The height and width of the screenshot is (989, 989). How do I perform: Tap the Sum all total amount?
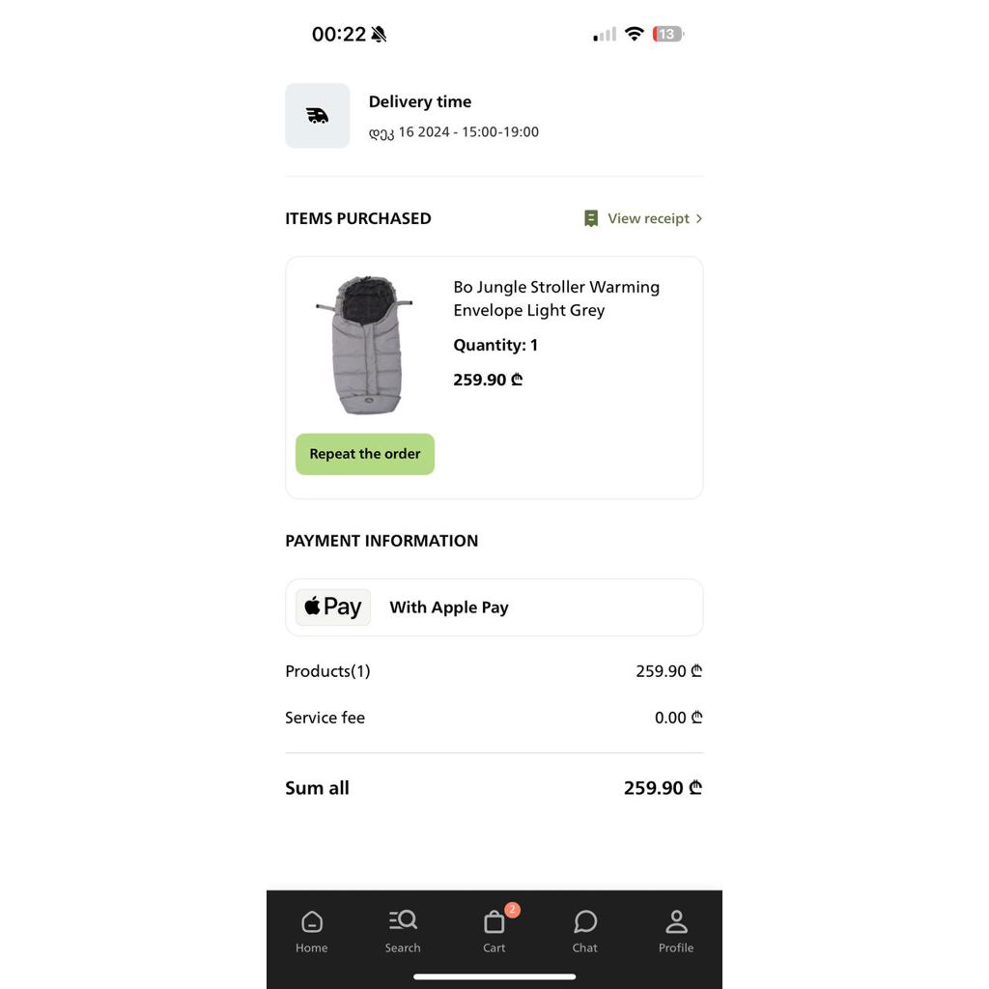663,788
